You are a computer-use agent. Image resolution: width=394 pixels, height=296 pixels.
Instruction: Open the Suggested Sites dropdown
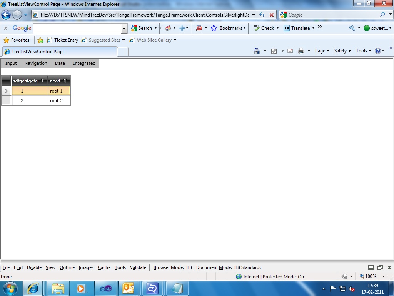tap(124, 40)
